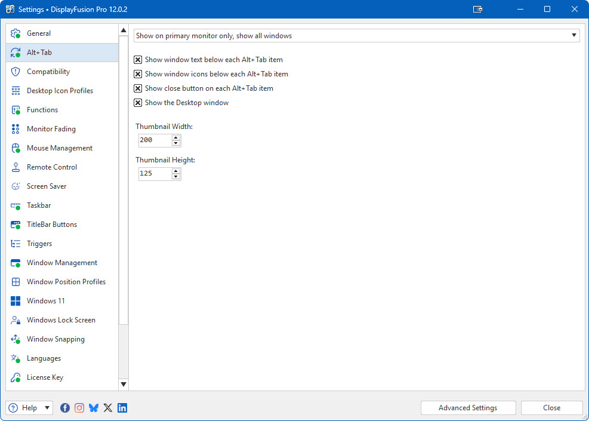
Task: Click the Mouse Management sidebar icon
Action: point(16,148)
